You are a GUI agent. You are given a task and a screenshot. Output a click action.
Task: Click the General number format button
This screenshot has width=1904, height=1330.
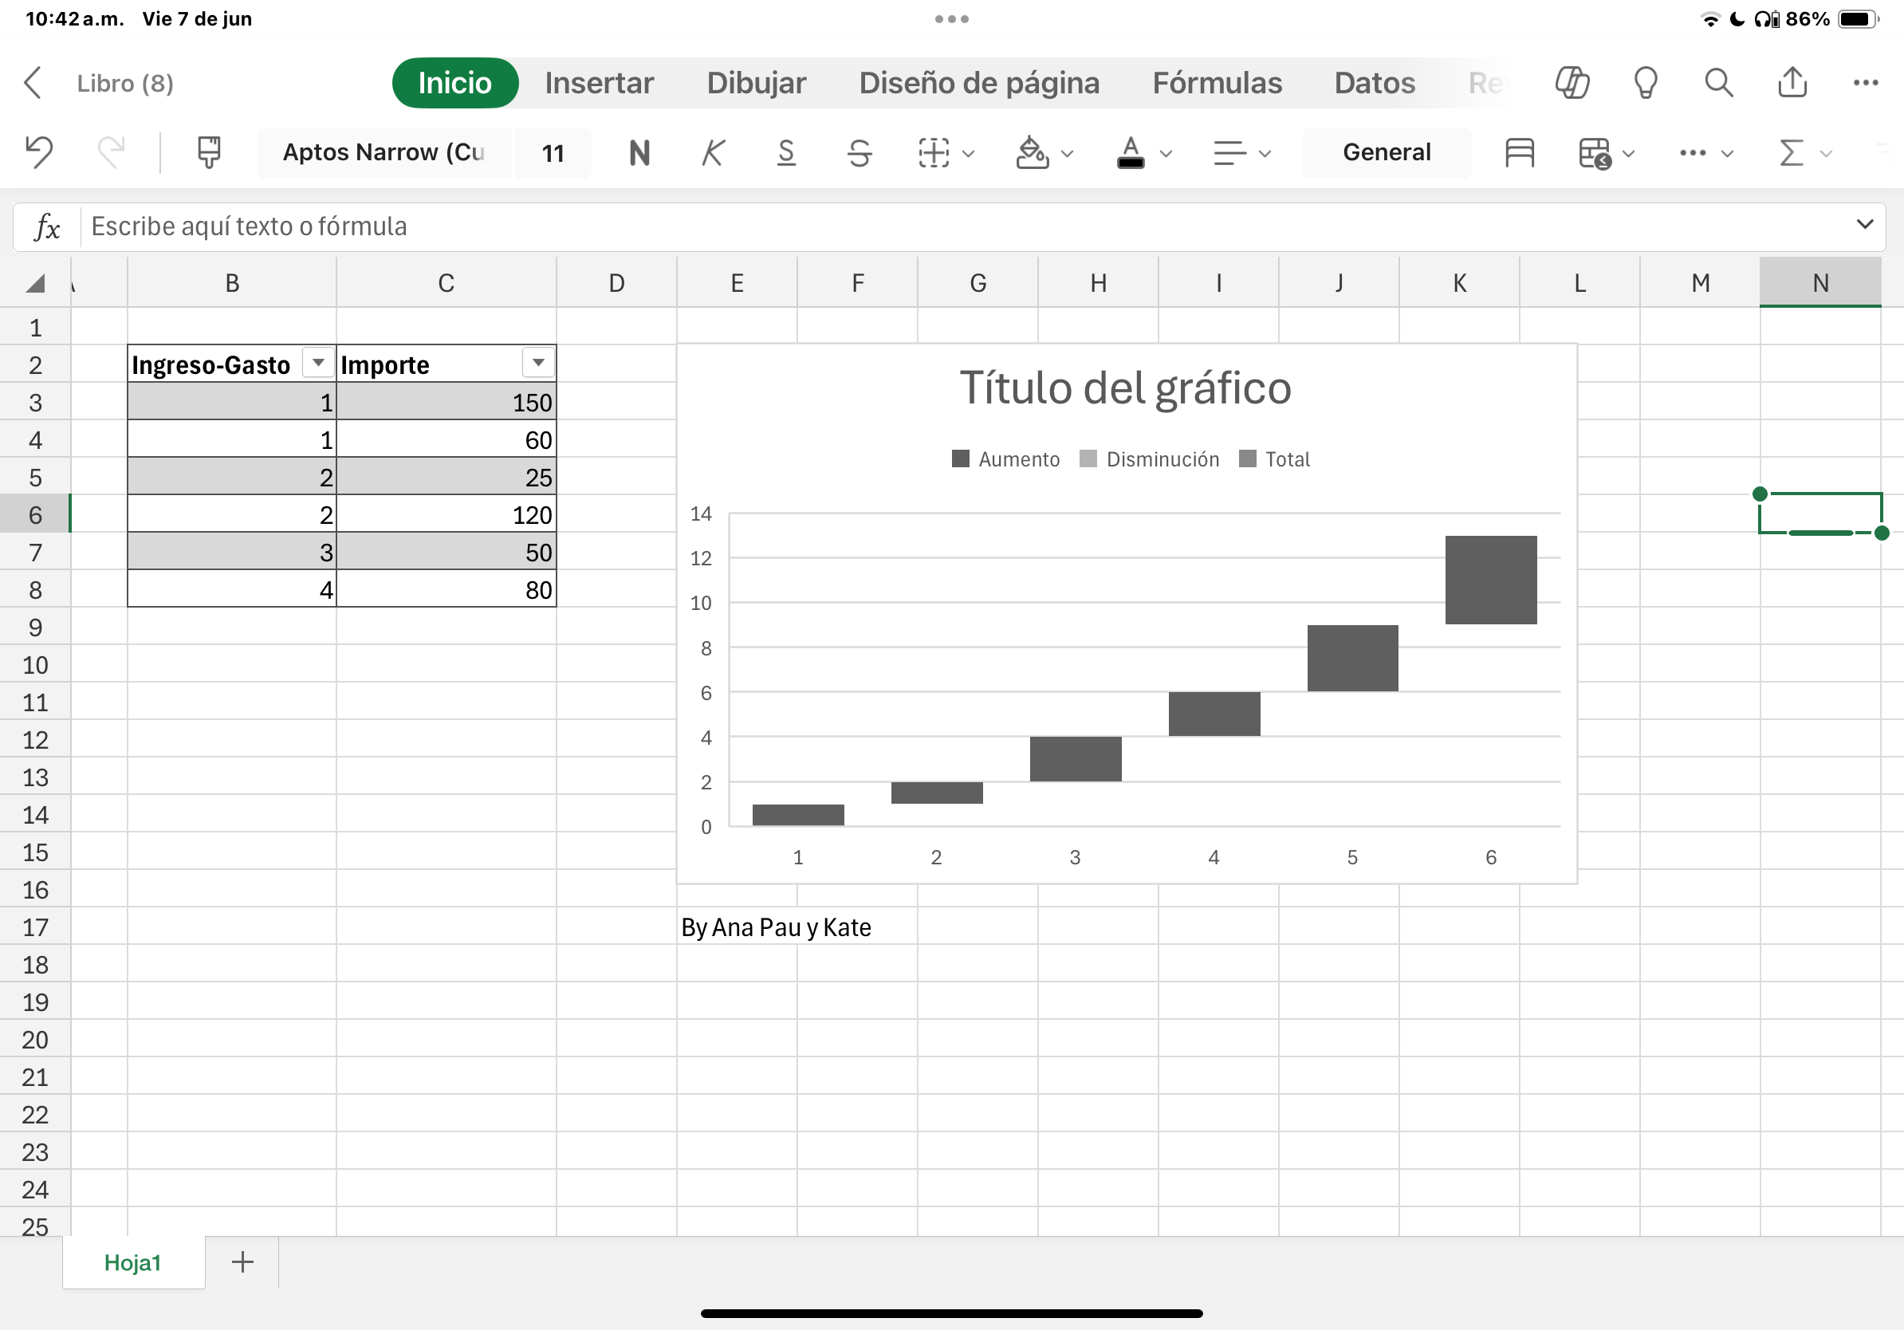tap(1387, 152)
